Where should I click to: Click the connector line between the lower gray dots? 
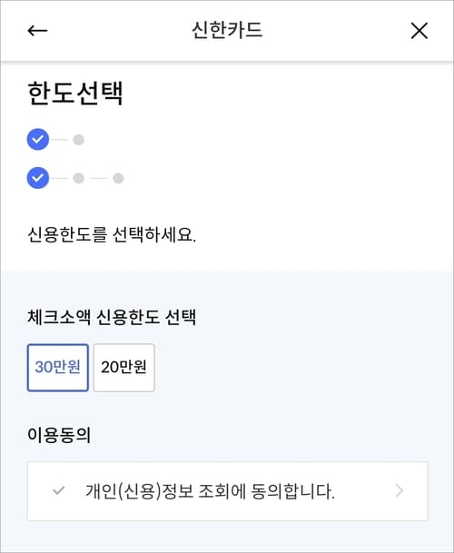pos(98,178)
